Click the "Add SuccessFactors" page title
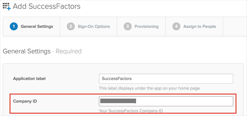The width and height of the screenshot is (247, 116). coord(47,6)
